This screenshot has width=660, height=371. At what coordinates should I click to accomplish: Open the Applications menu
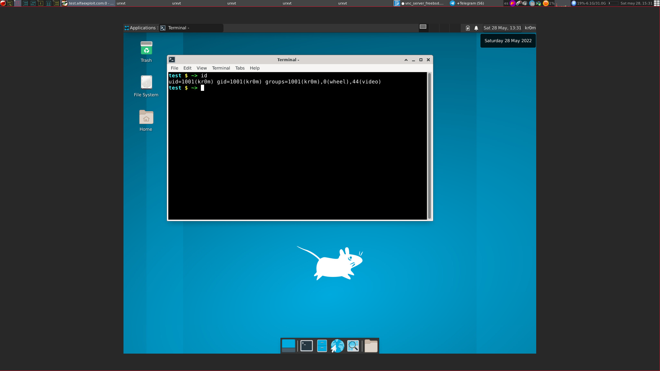(141, 28)
